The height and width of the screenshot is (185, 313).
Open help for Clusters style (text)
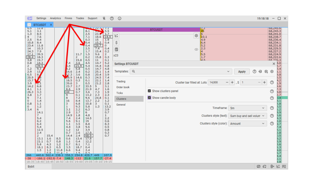click(272, 116)
